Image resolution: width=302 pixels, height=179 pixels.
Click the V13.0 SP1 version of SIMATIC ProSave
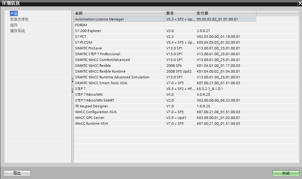(x=174, y=48)
